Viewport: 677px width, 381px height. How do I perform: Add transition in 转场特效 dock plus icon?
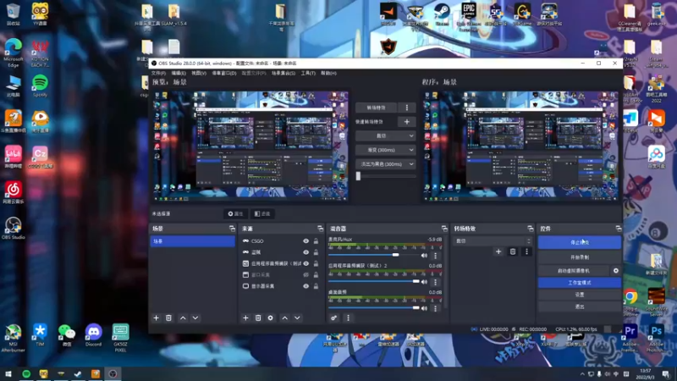(498, 251)
